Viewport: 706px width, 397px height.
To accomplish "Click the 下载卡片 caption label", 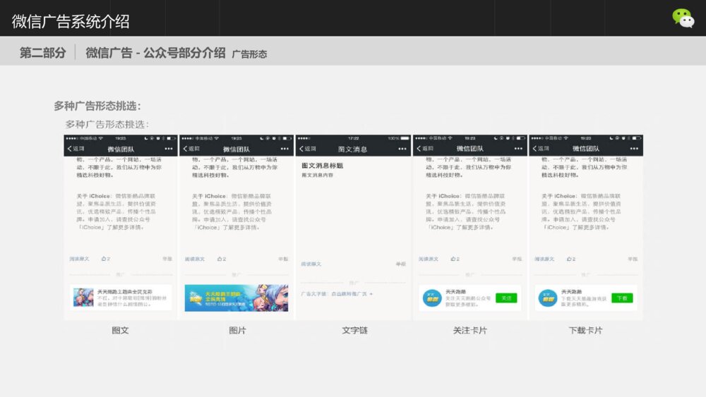I will (585, 331).
